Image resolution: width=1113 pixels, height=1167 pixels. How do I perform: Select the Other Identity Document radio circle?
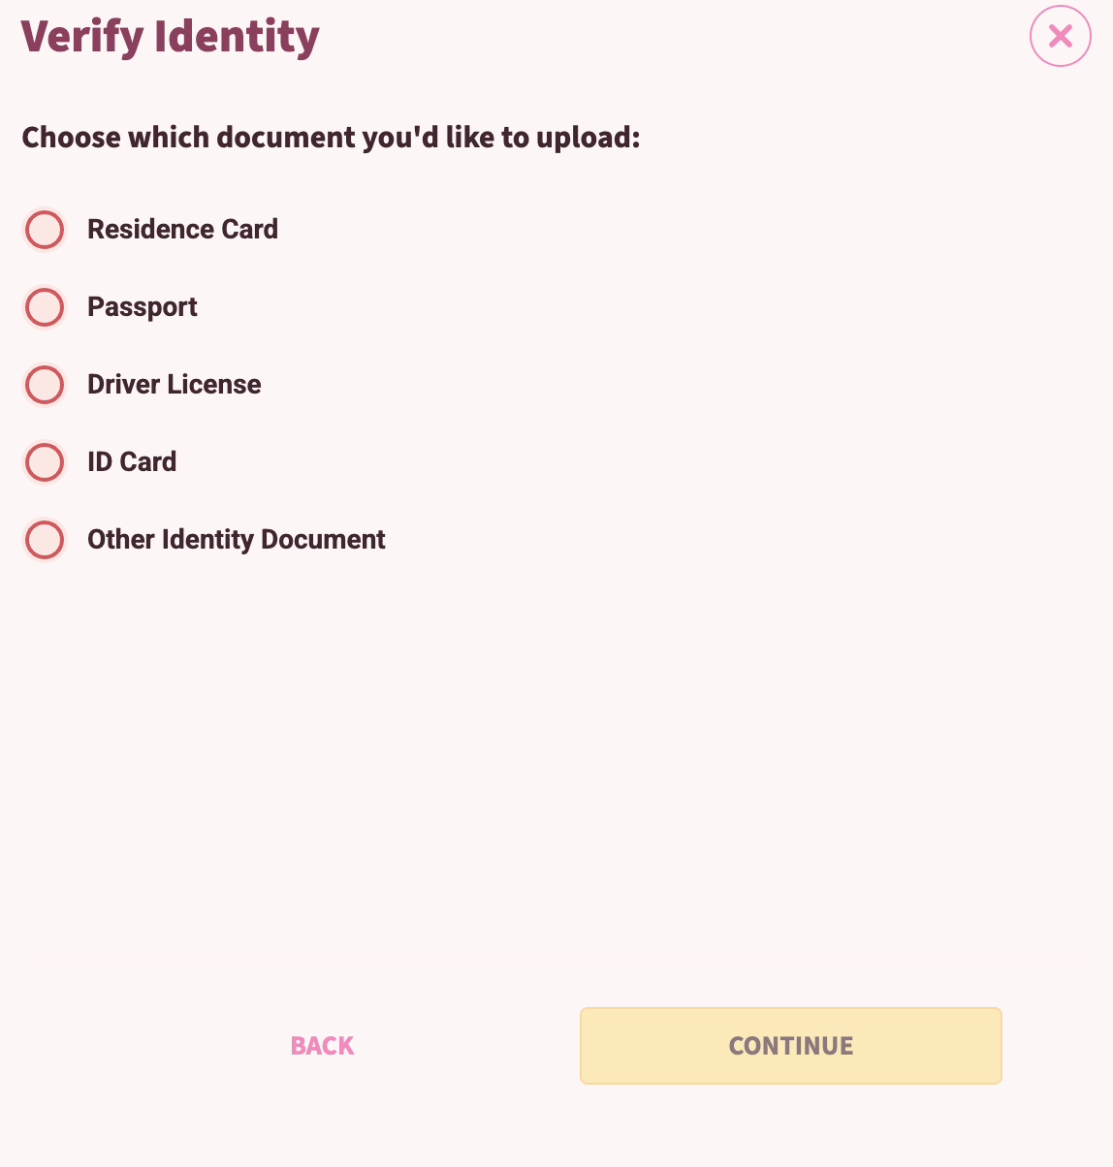coord(45,540)
